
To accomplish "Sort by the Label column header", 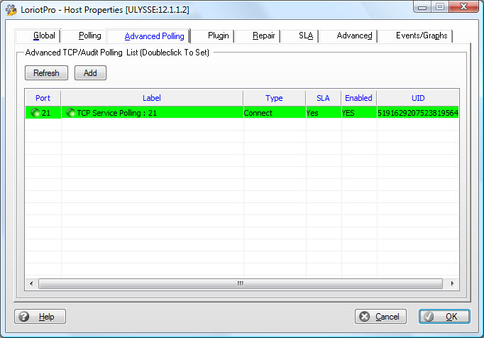I will click(x=152, y=98).
